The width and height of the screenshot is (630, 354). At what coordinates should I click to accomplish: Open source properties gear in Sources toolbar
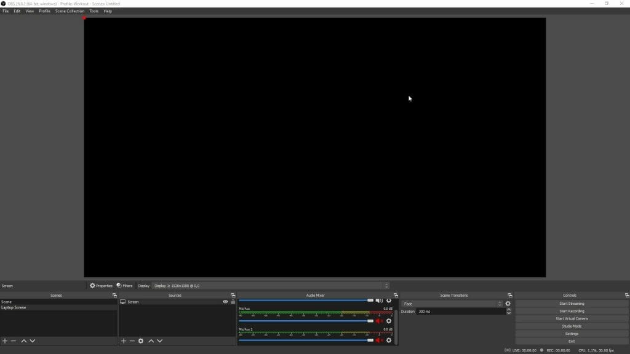click(x=142, y=341)
